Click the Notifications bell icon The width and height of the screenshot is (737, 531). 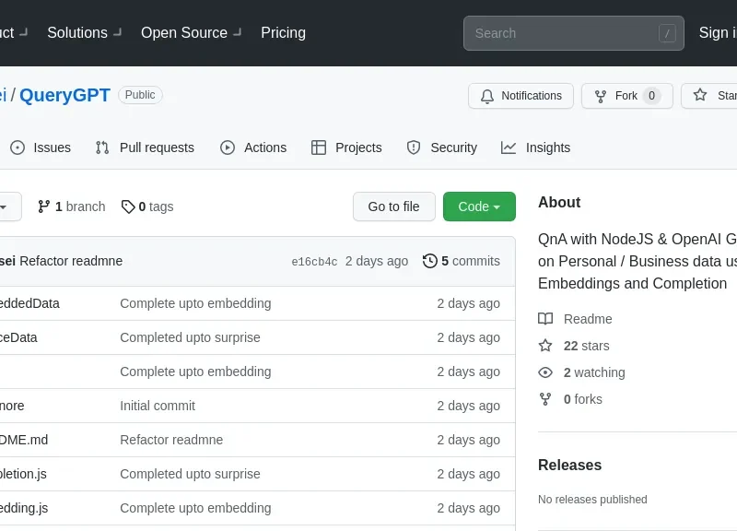click(x=487, y=96)
